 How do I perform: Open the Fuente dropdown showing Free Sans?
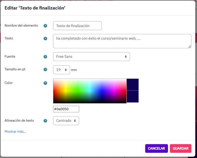[91, 57]
